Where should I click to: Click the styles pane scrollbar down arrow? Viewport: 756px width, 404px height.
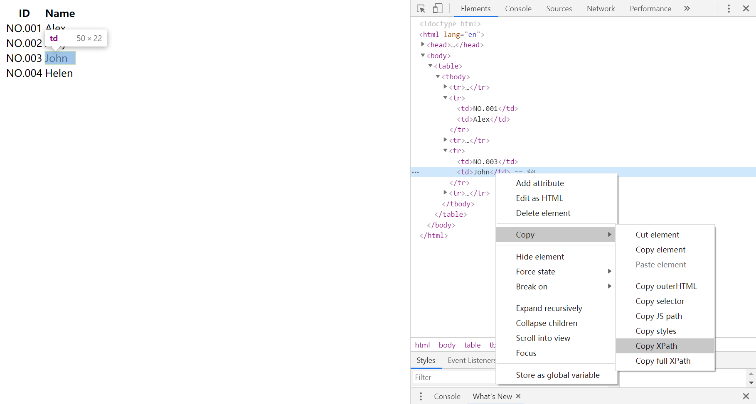pyautogui.click(x=751, y=382)
